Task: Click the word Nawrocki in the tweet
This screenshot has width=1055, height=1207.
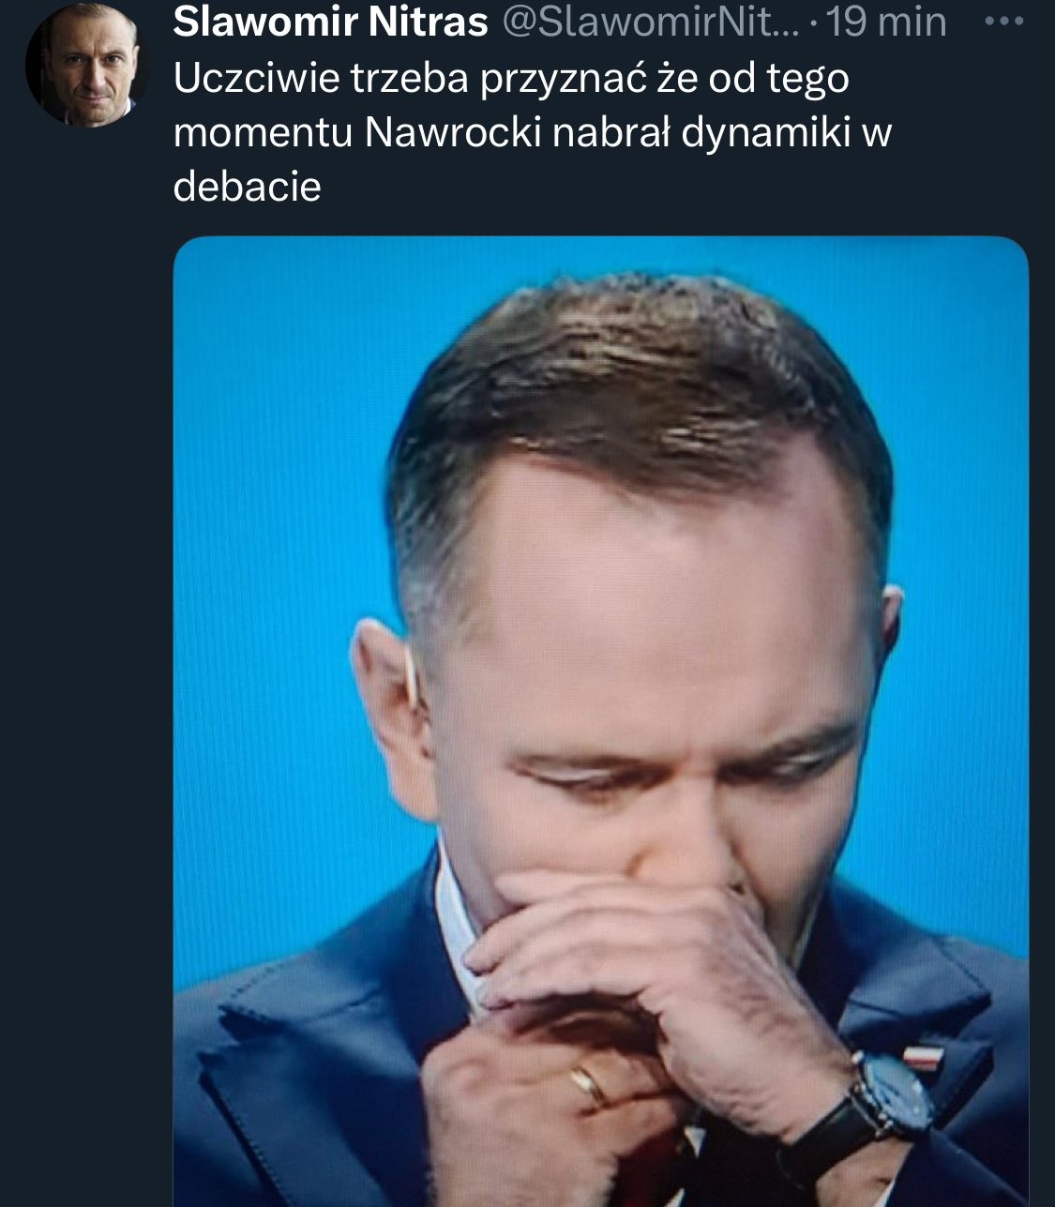Action: 453,133
